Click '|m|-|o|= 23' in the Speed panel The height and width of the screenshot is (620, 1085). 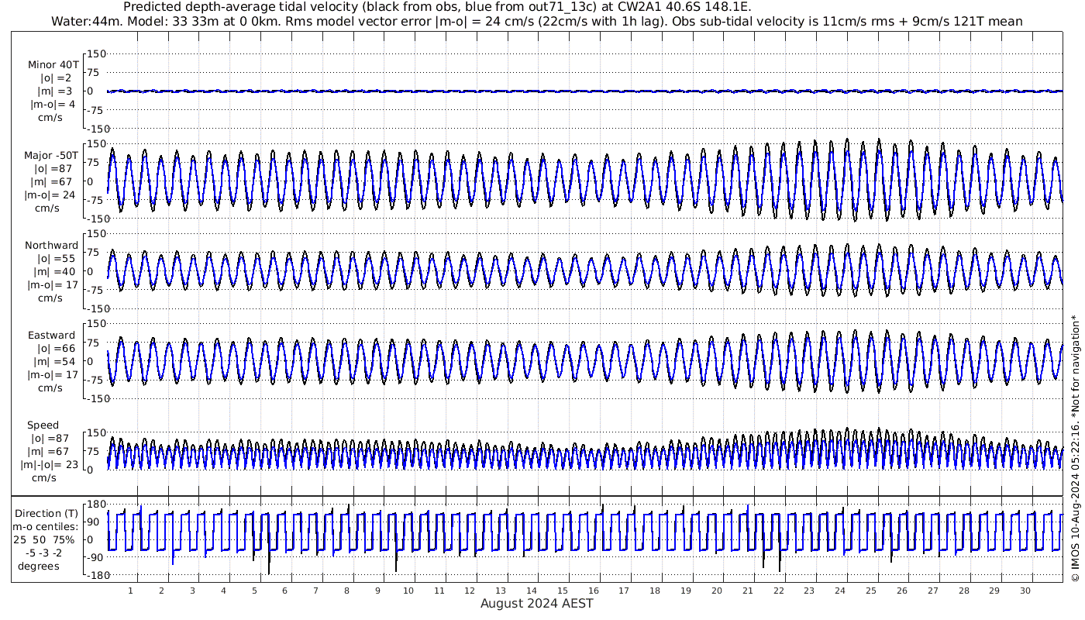tap(50, 465)
